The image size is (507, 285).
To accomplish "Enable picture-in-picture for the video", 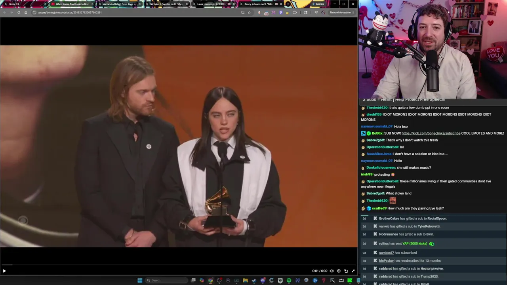I will pyautogui.click(x=346, y=271).
